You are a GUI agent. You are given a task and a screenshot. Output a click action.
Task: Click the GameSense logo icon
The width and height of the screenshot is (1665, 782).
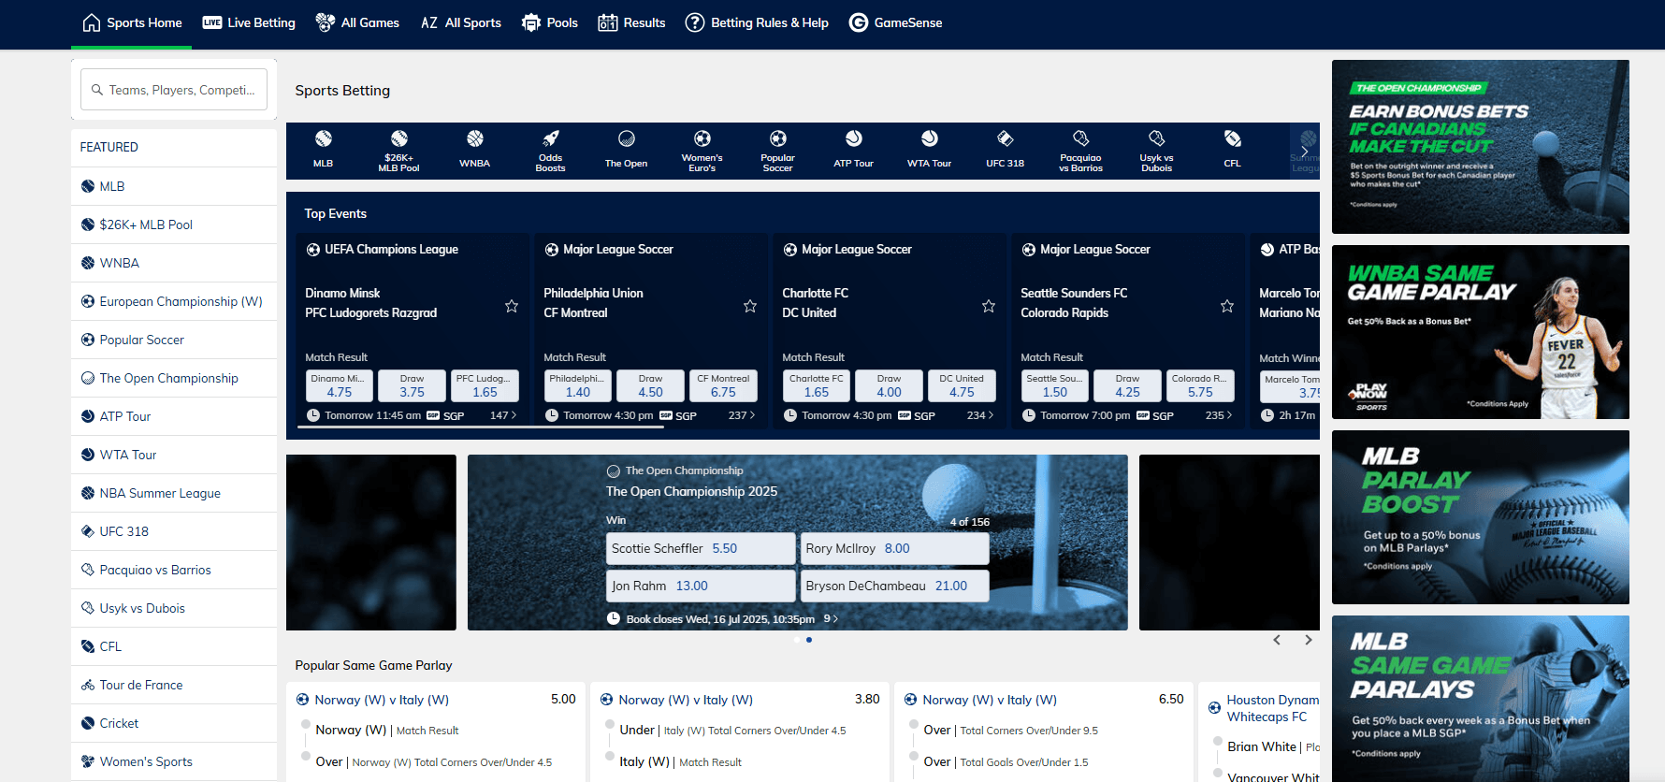coord(859,22)
